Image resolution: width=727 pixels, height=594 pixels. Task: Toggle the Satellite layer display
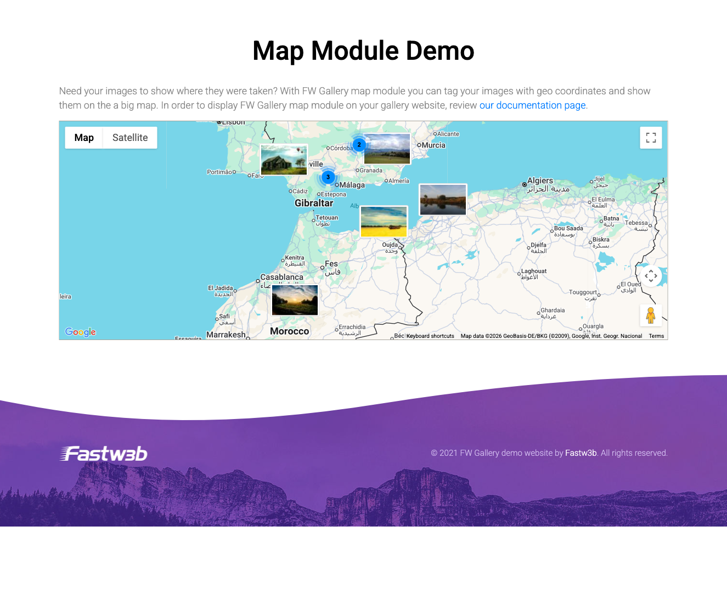coord(129,138)
